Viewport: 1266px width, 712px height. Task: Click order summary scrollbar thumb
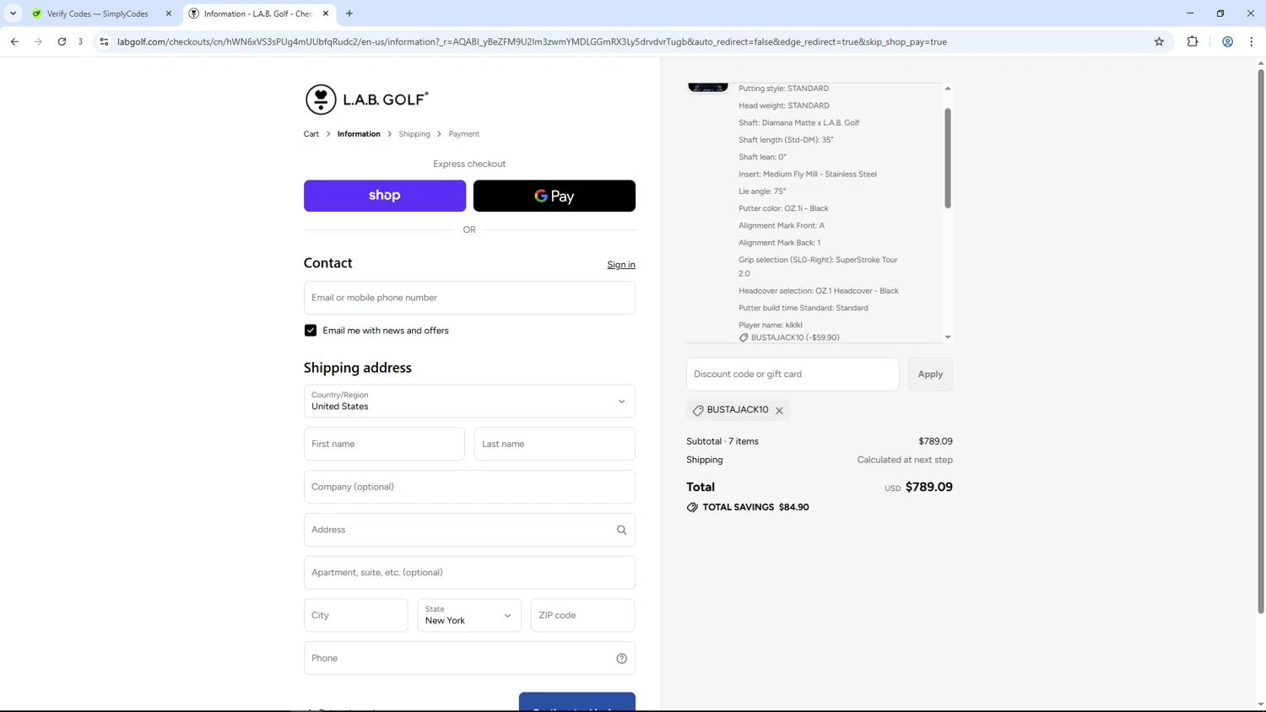(x=948, y=158)
